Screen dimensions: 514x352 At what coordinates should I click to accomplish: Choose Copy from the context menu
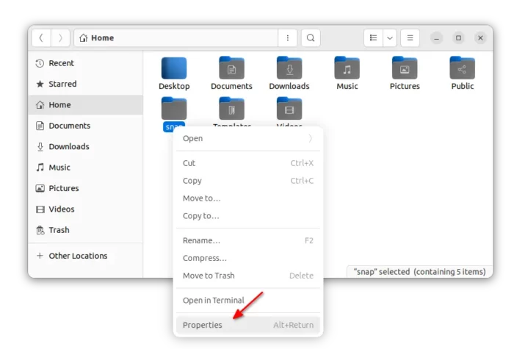(248, 181)
